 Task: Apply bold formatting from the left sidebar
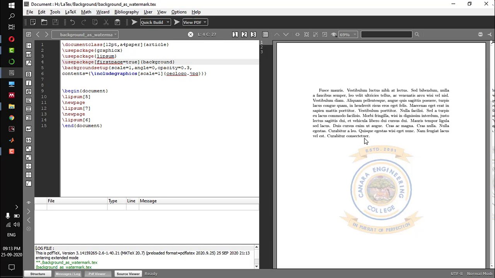29,74
